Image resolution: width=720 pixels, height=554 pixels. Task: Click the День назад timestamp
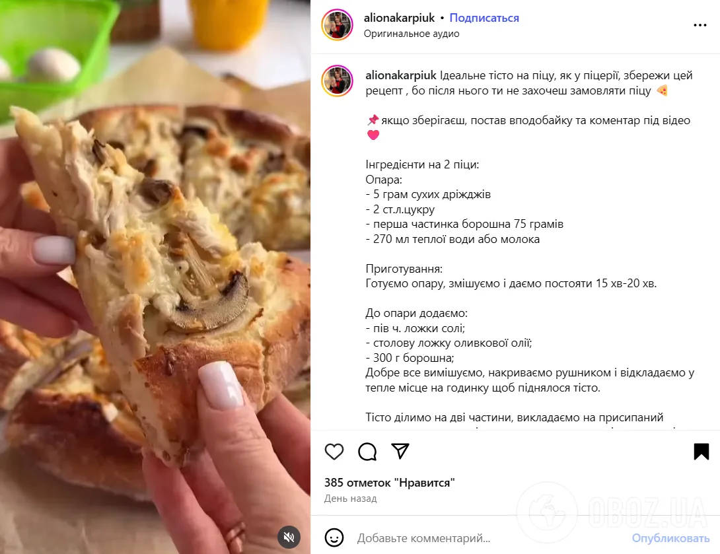(x=350, y=499)
